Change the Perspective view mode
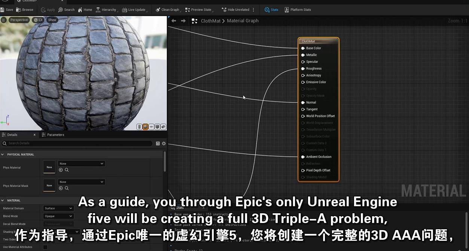 pos(19,20)
